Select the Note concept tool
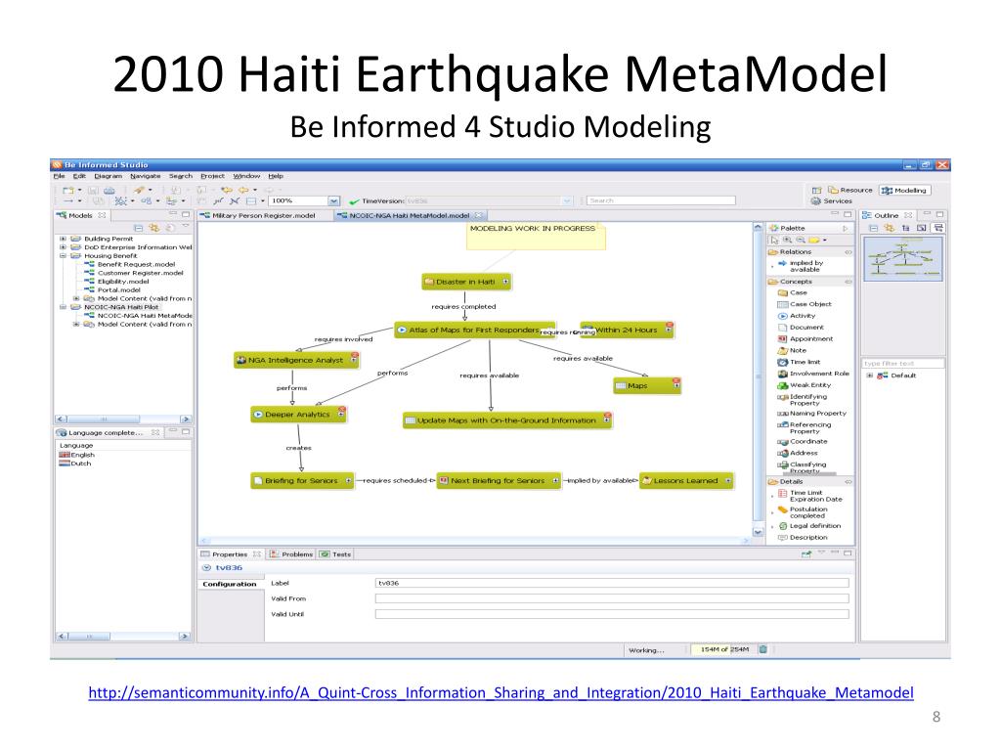 (792, 350)
